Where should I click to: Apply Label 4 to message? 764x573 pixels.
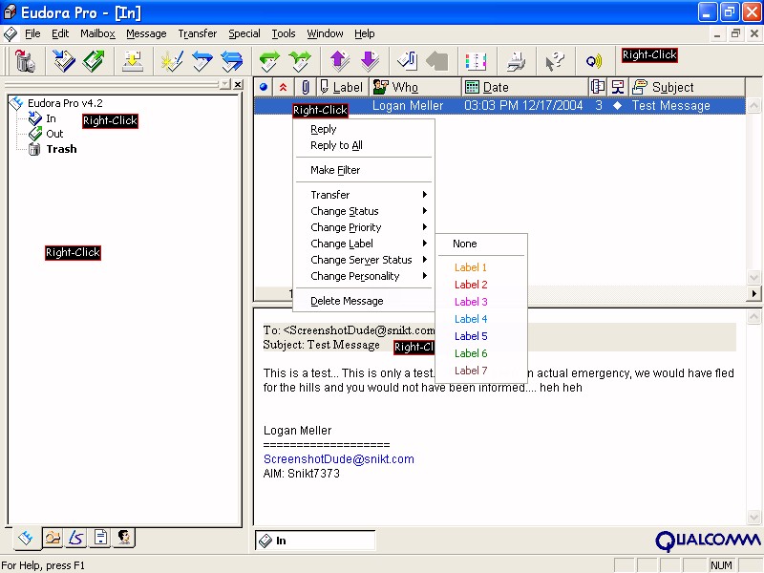481,319
